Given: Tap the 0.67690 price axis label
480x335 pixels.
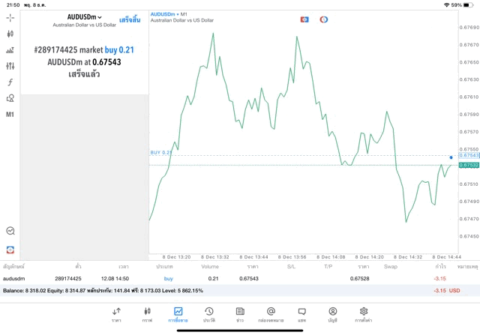Looking at the screenshot, I should coord(469,27).
